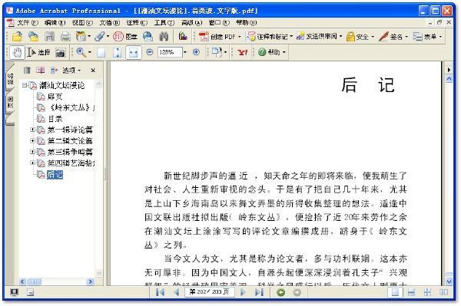Click the document vertical scroll down arrow
The height and width of the screenshot is (306, 461).
click(449, 281)
